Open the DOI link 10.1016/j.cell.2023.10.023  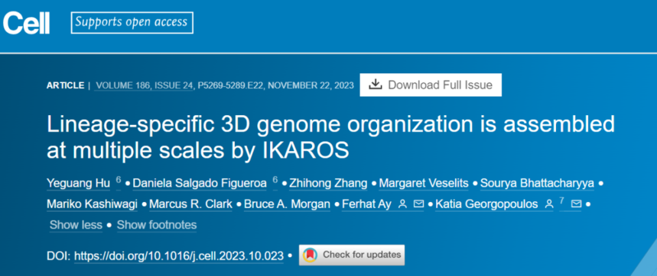[179, 255]
